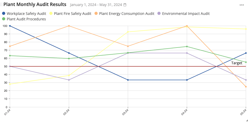The height and width of the screenshot is (122, 248).
Task: Click the purple Environmental Impact Audit legend dot
Action: pyautogui.click(x=159, y=14)
